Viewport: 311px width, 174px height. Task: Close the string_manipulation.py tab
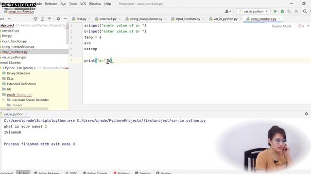point(165,19)
